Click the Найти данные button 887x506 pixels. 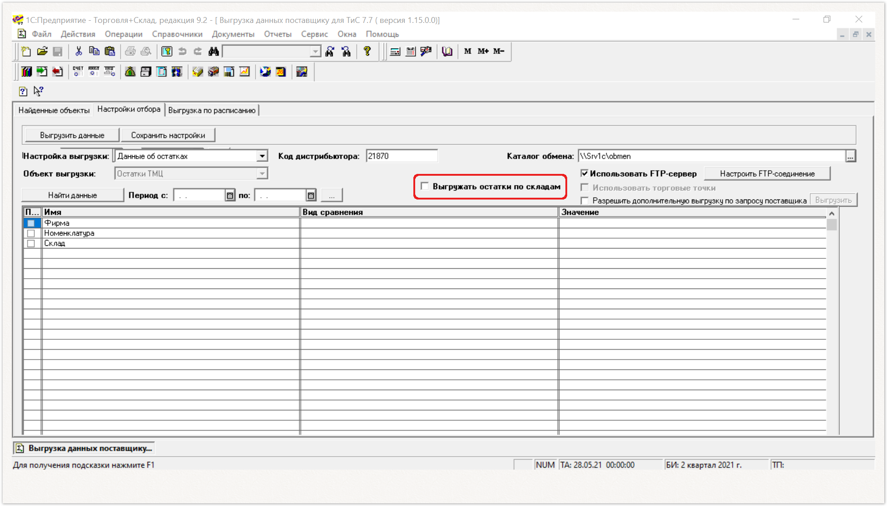coord(72,195)
